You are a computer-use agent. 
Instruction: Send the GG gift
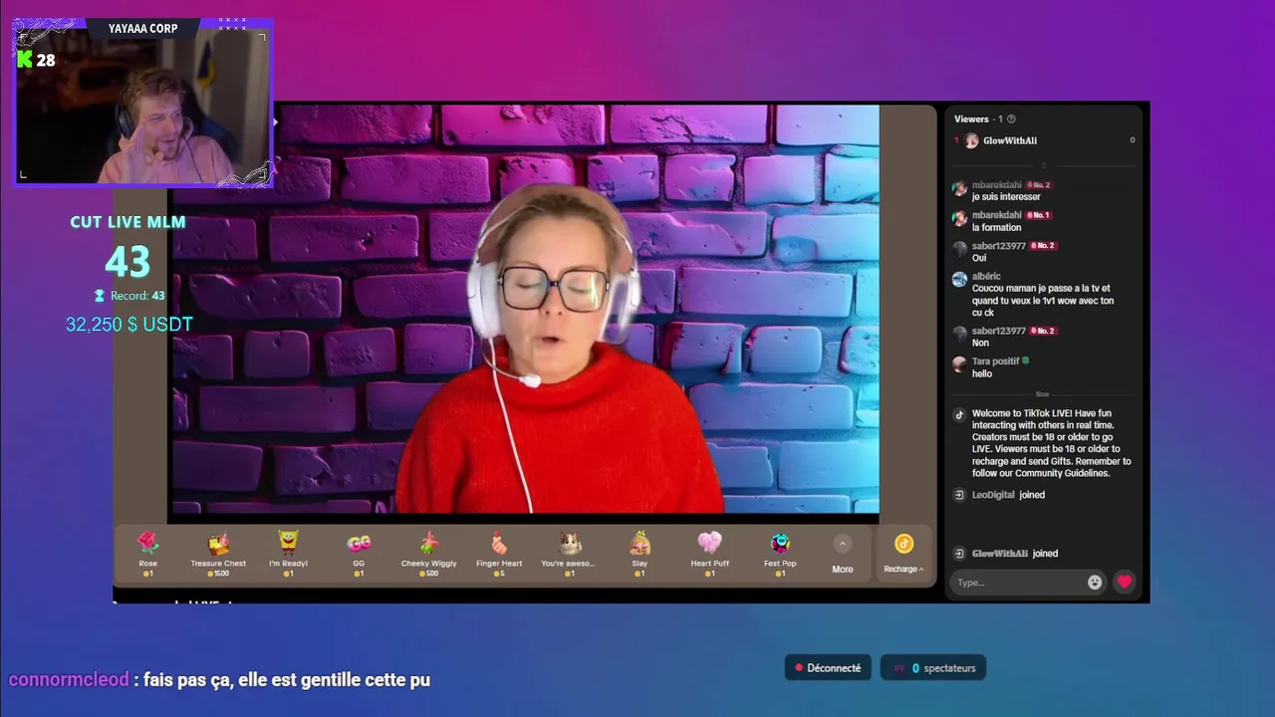[359, 554]
